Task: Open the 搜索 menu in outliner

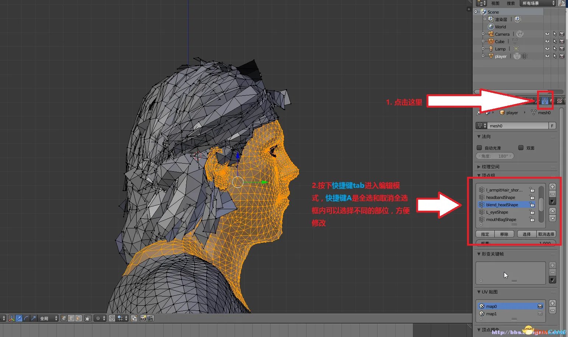Action: [x=511, y=3]
